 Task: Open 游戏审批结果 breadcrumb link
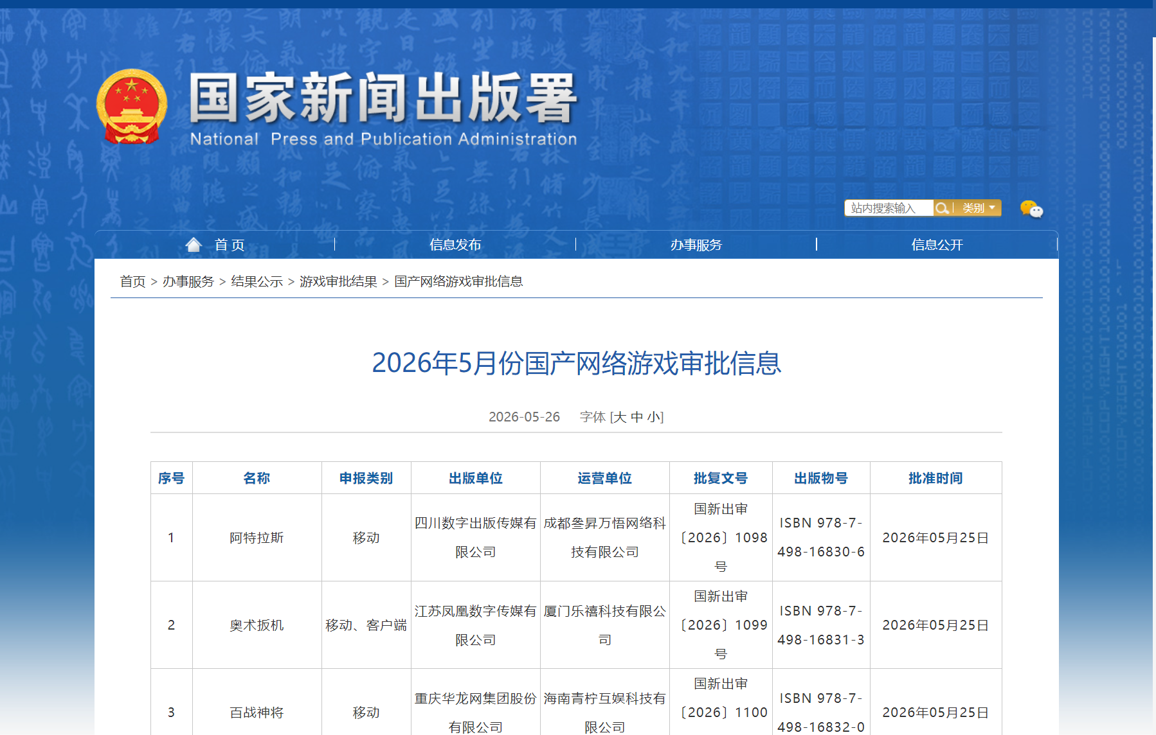pyautogui.click(x=338, y=281)
